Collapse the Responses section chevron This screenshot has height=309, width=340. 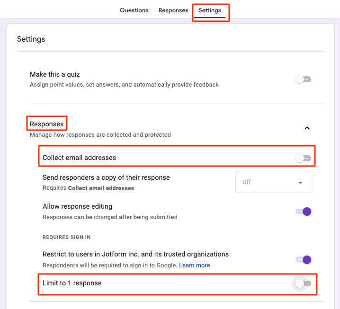point(307,128)
